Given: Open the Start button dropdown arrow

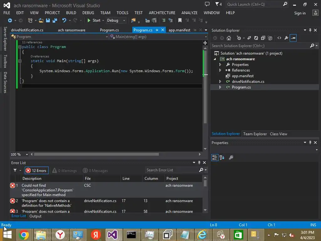Looking at the screenshot, I should [x=103, y=20].
